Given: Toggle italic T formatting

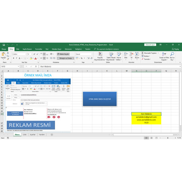Looking at the screenshot, I should click(x=17, y=58).
